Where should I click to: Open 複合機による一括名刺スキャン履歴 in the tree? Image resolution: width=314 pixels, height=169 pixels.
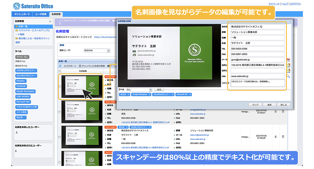[33, 40]
